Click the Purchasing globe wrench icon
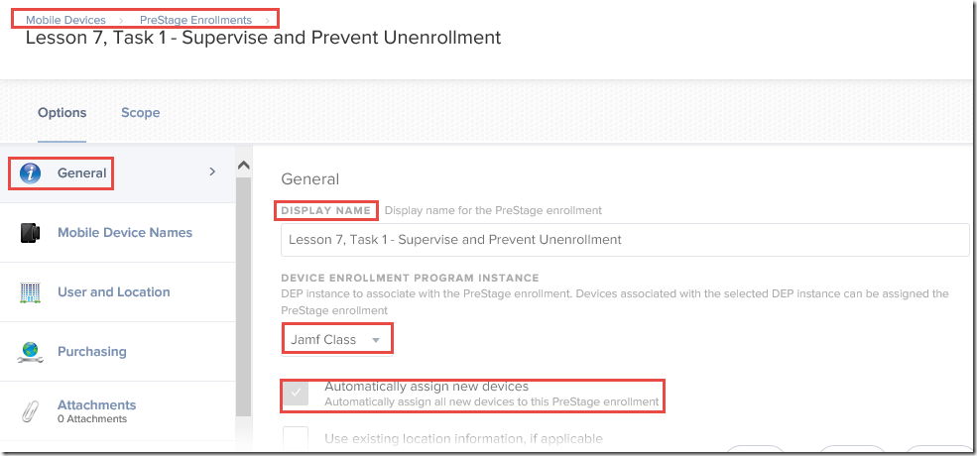The image size is (977, 456). point(30,352)
